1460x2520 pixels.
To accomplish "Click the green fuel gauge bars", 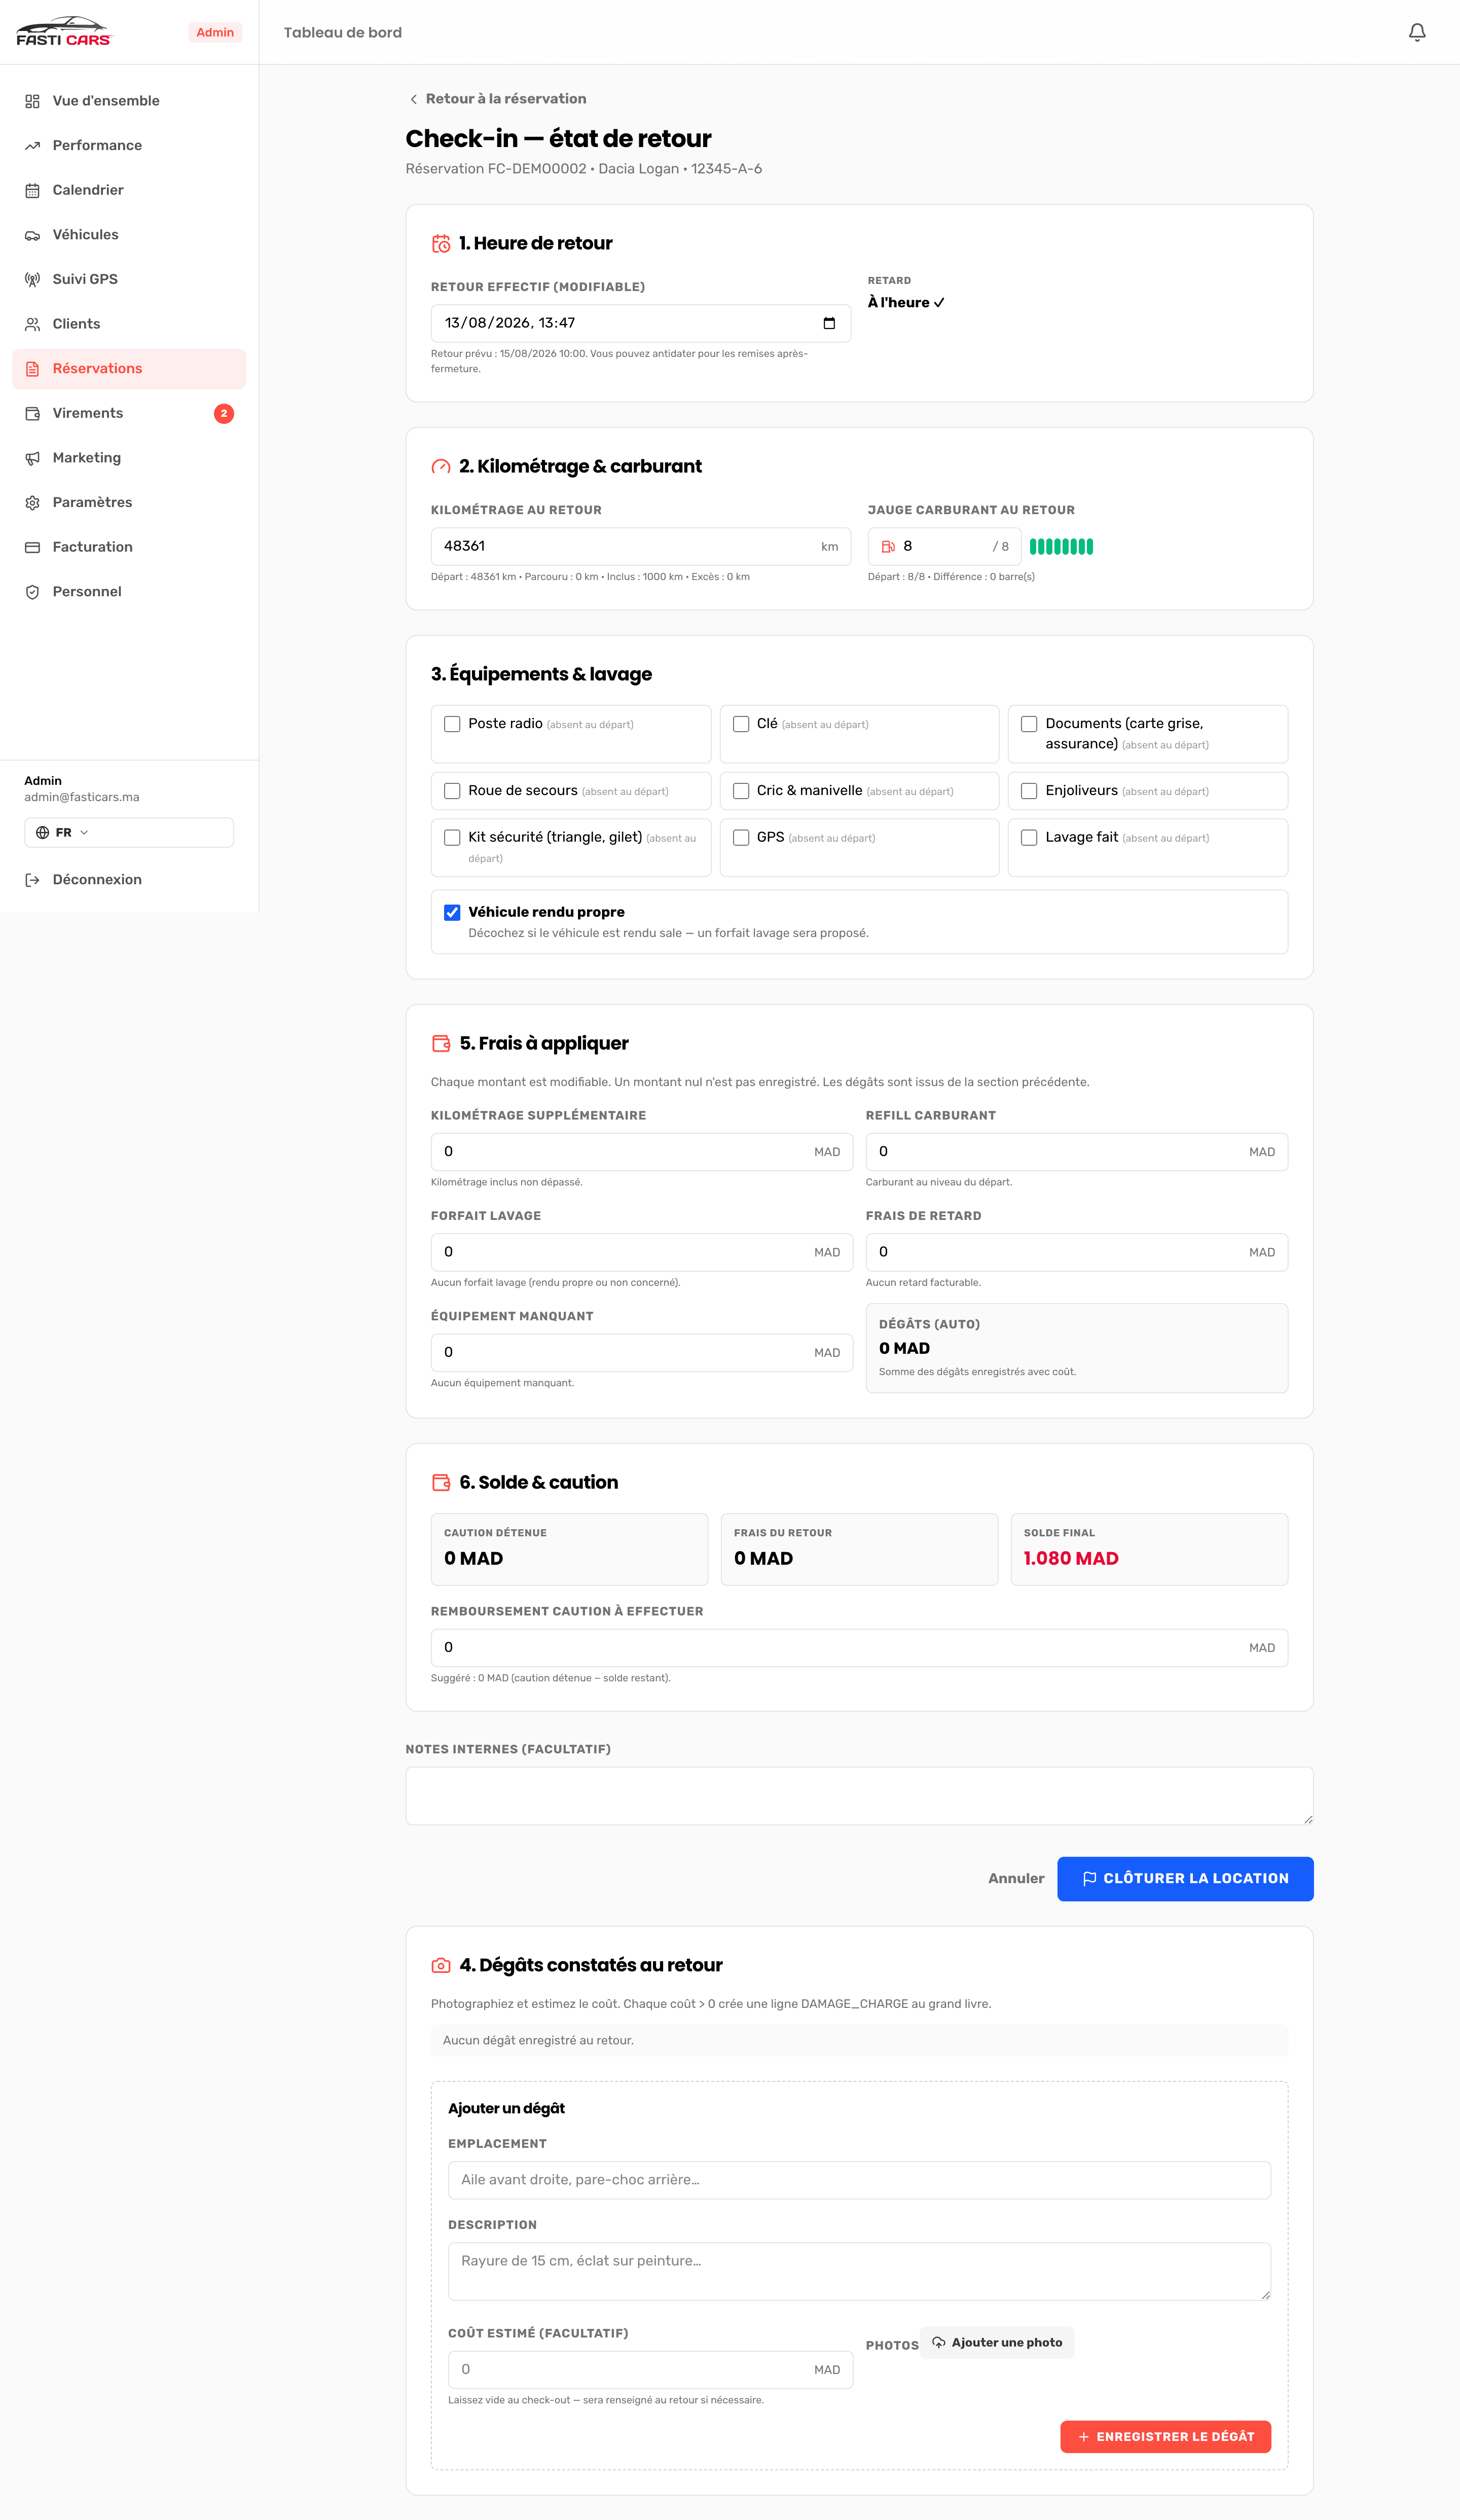I will coord(1061,546).
